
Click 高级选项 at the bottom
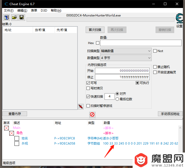pos(9,163)
